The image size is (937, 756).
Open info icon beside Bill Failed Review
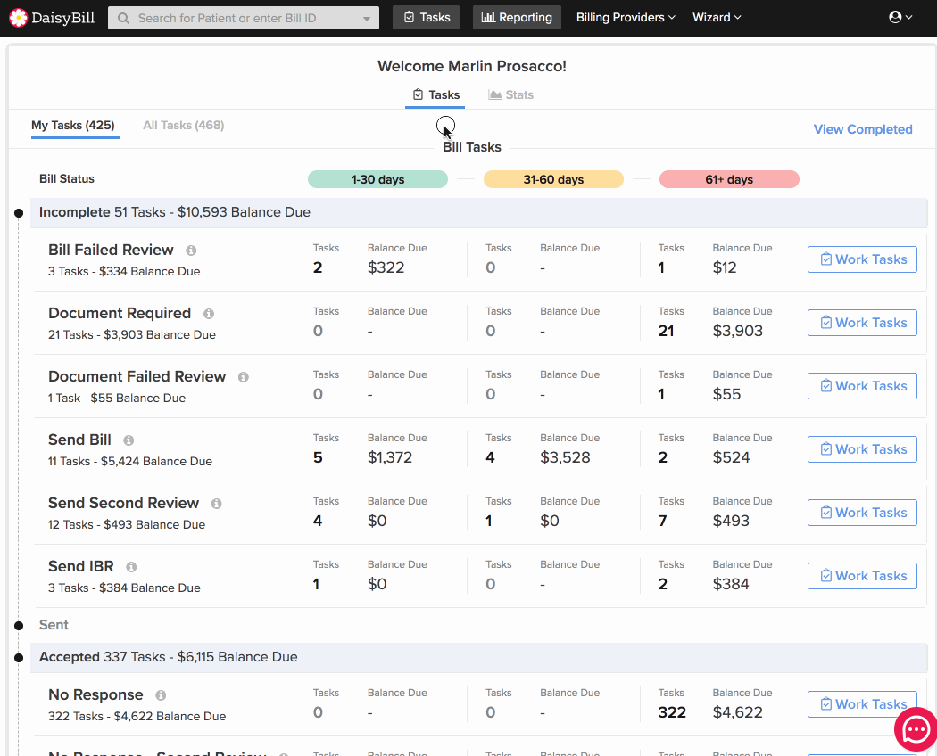click(x=191, y=251)
